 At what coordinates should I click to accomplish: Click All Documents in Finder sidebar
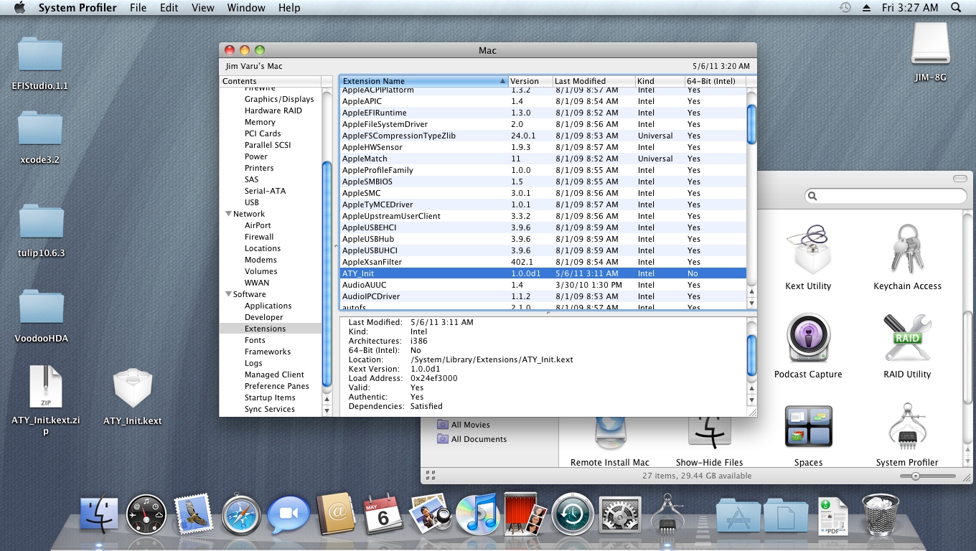coord(479,439)
